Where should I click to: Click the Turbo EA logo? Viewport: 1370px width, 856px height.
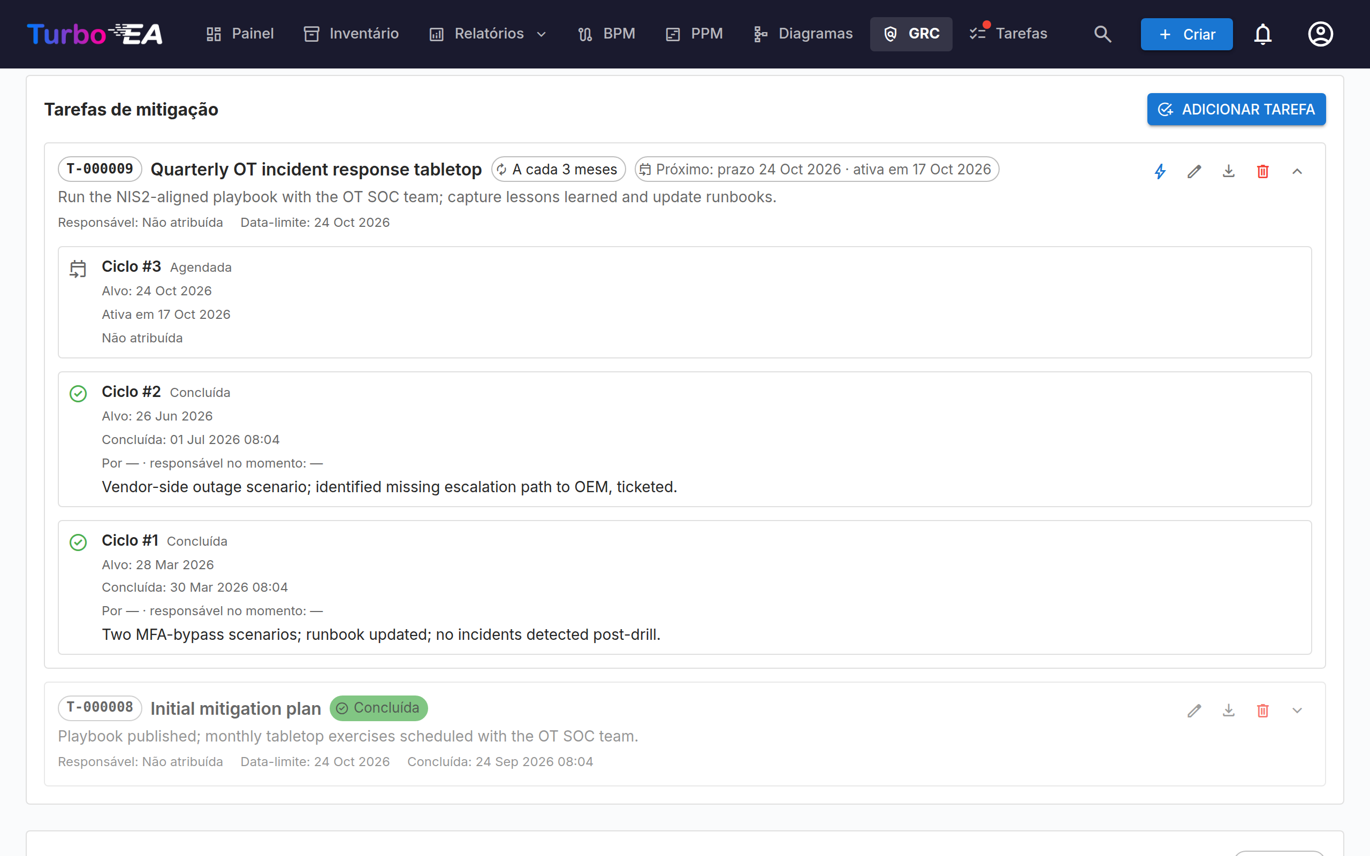click(x=95, y=34)
